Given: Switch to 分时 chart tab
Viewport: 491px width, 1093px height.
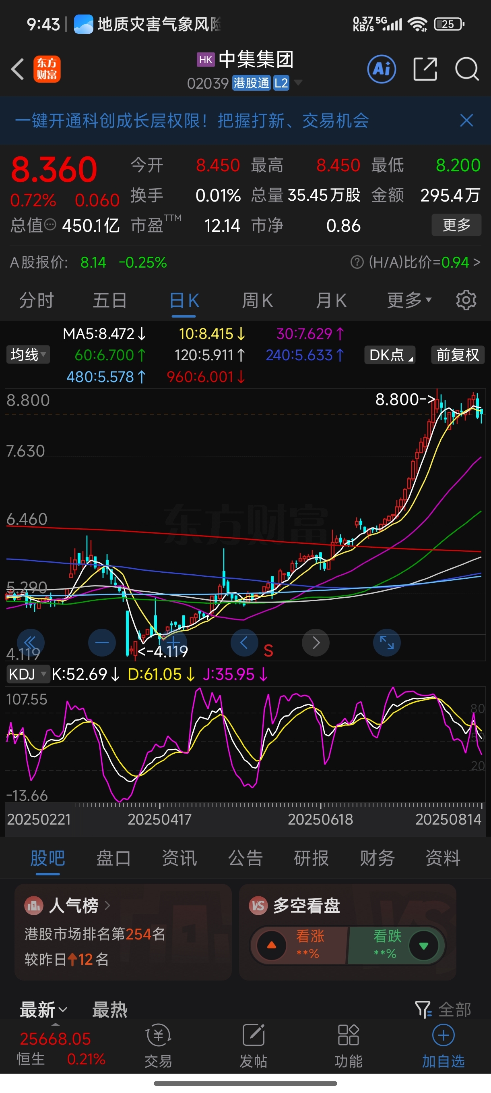Looking at the screenshot, I should pyautogui.click(x=37, y=300).
